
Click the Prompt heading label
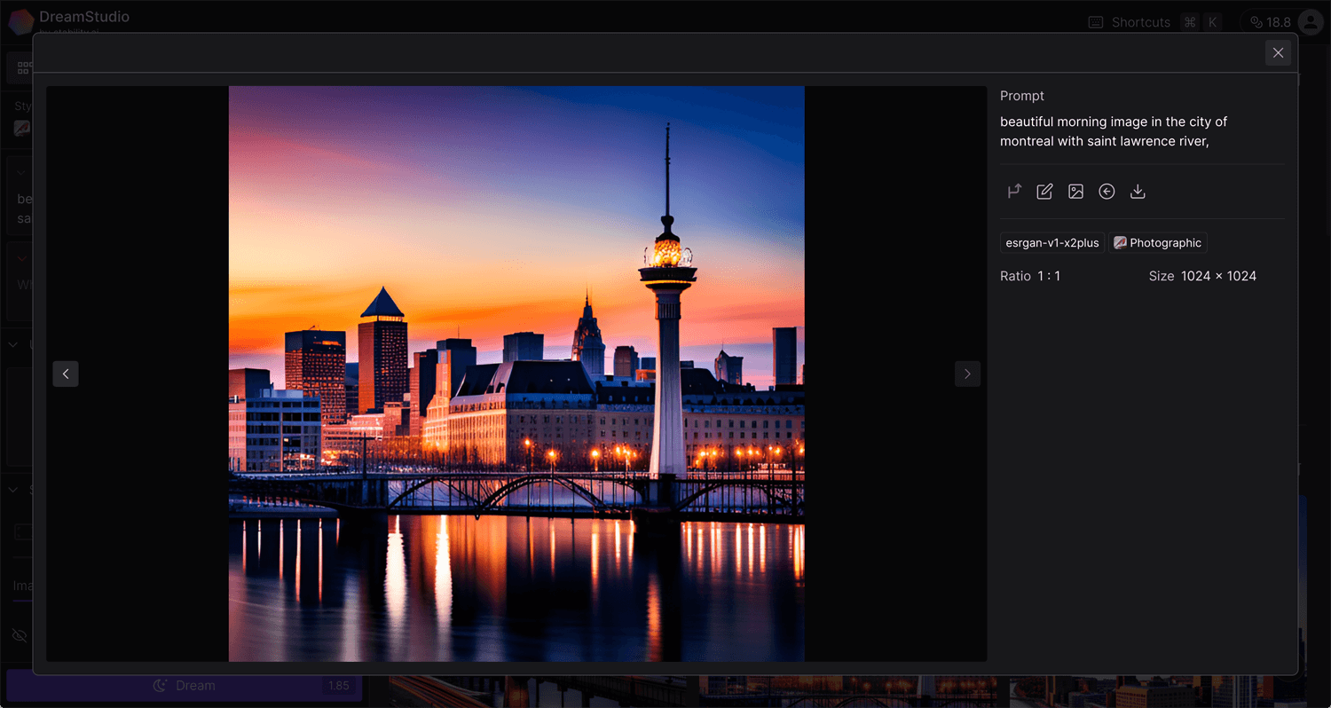click(x=1022, y=96)
